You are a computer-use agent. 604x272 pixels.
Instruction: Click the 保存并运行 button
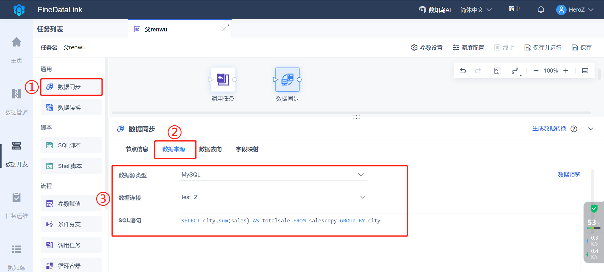[543, 47]
